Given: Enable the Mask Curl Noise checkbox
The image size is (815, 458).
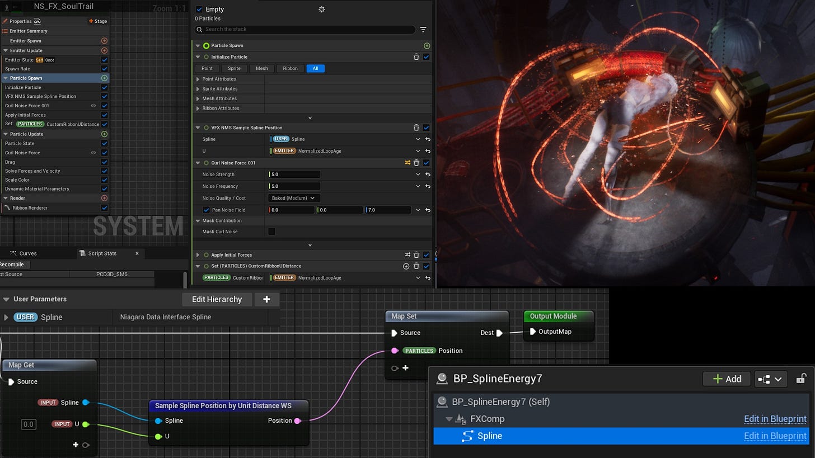Looking at the screenshot, I should 271,232.
